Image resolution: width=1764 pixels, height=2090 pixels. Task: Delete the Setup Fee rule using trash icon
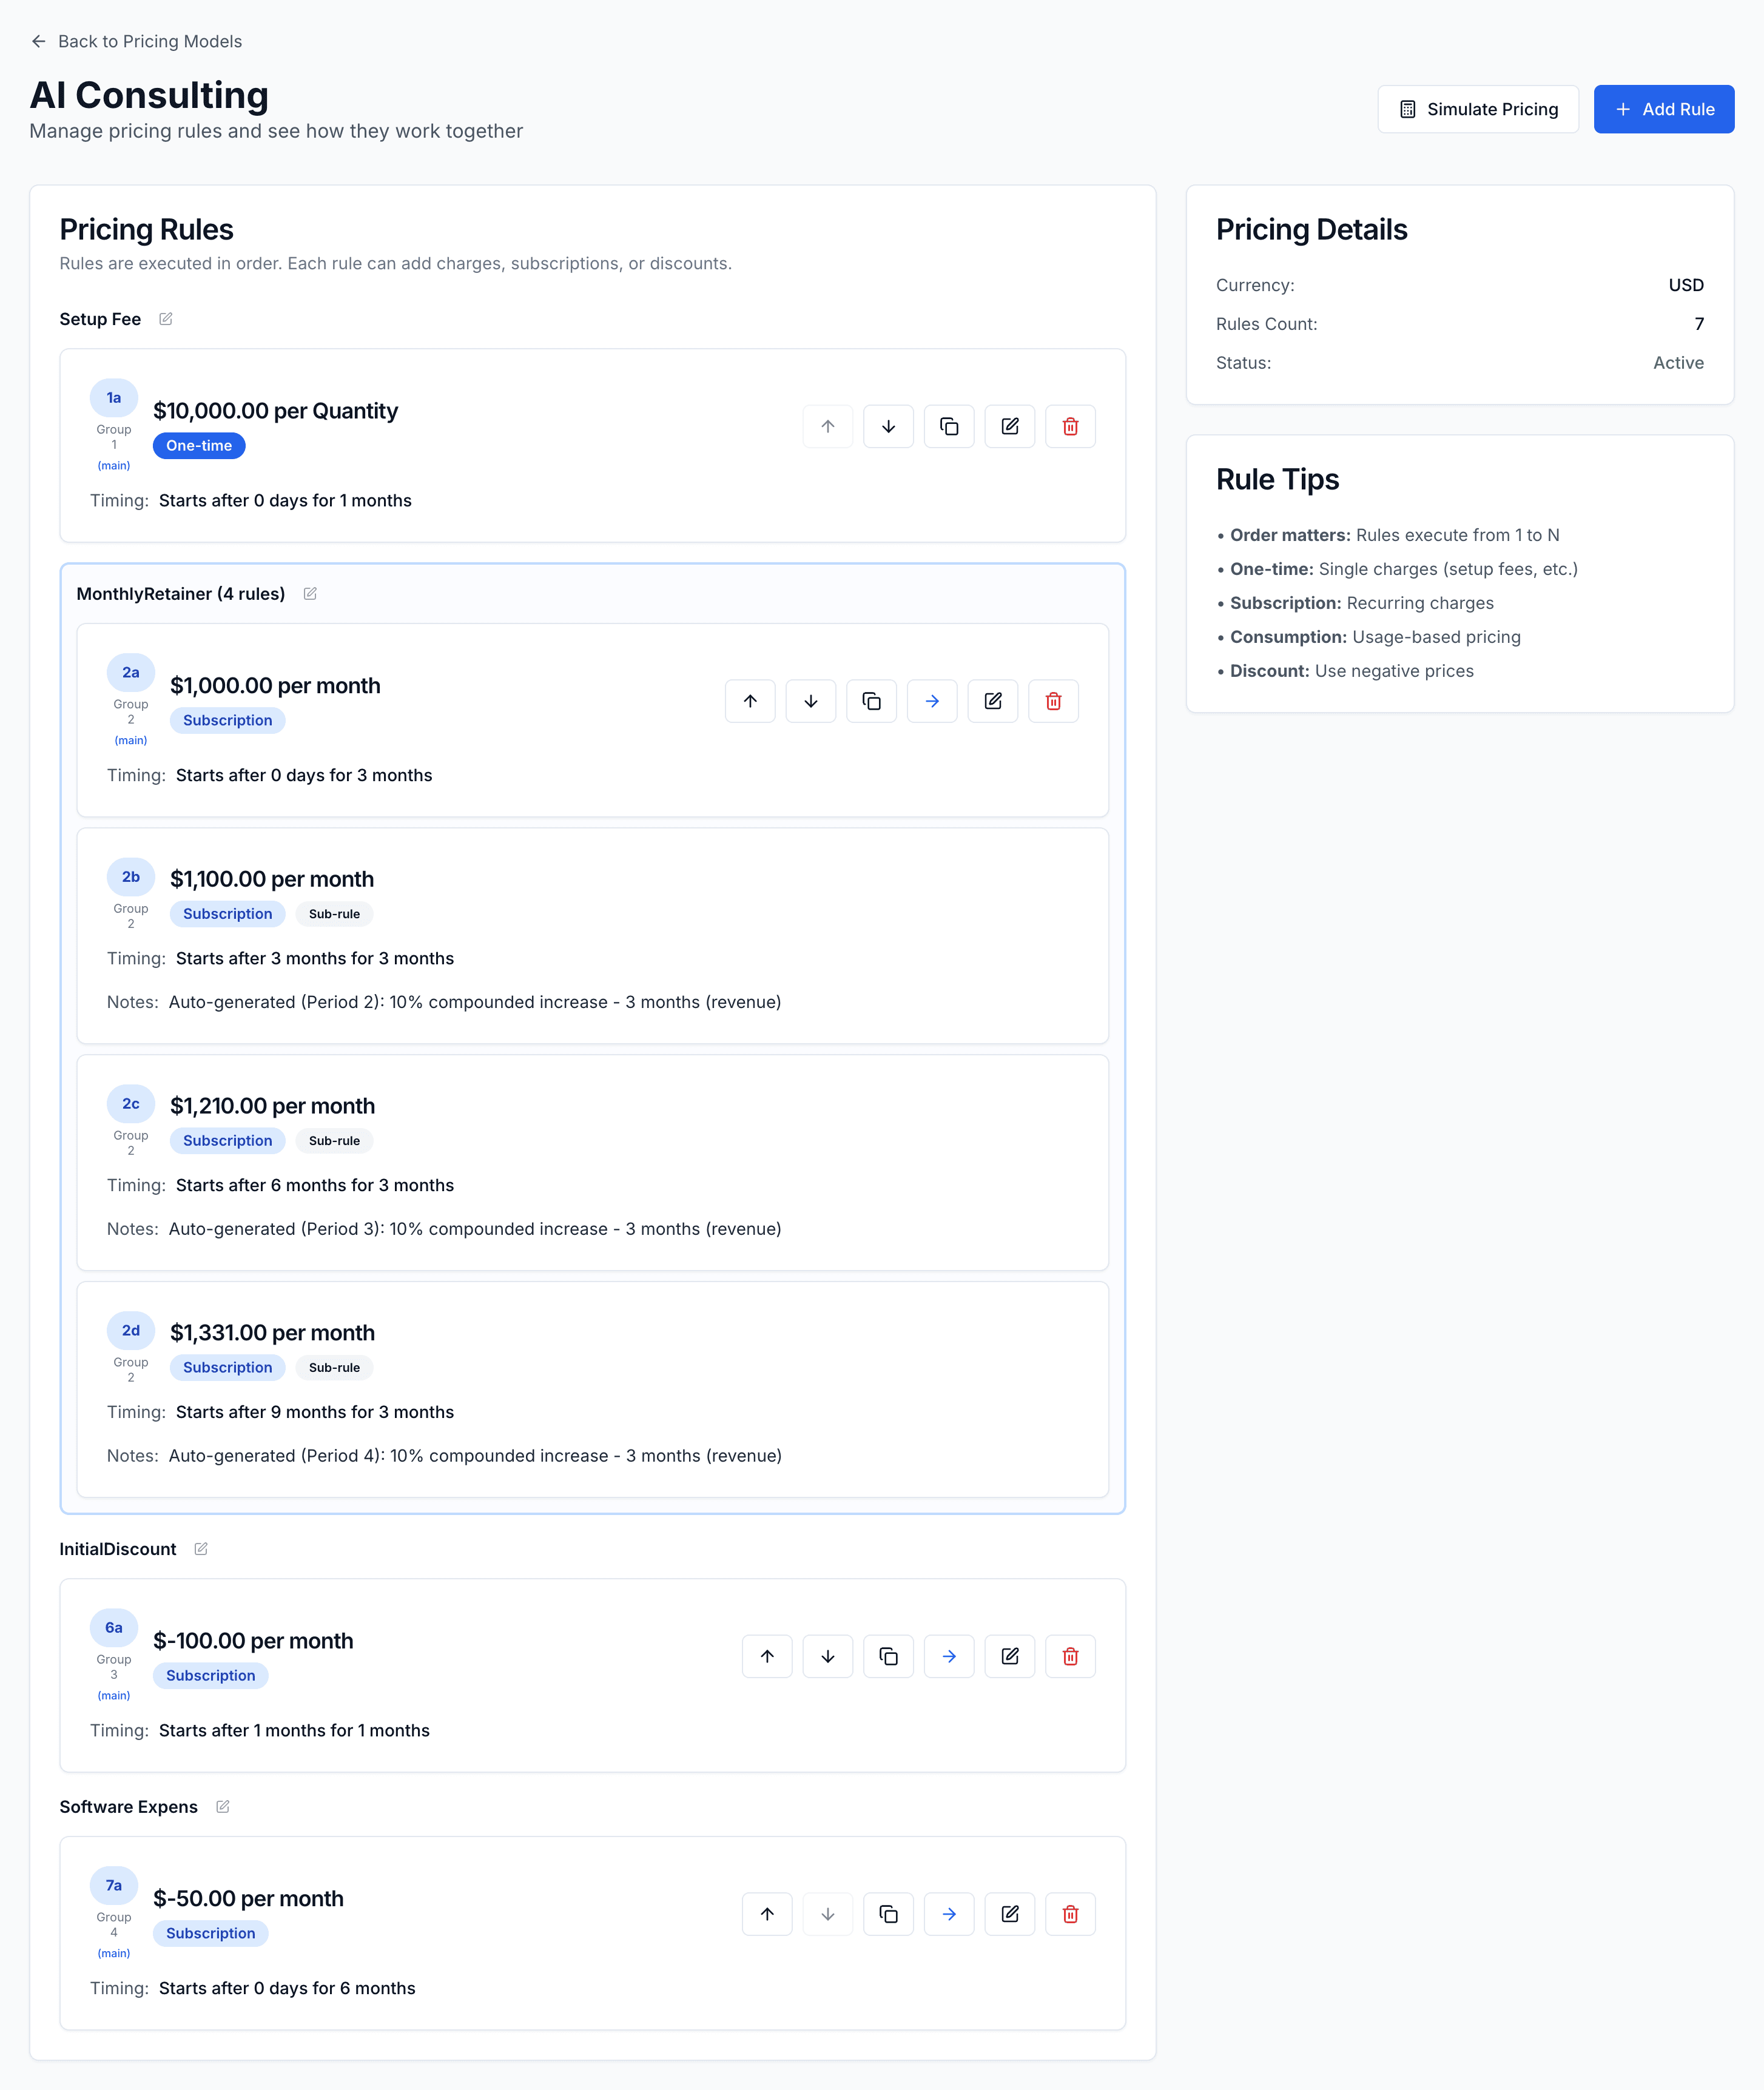pos(1070,426)
